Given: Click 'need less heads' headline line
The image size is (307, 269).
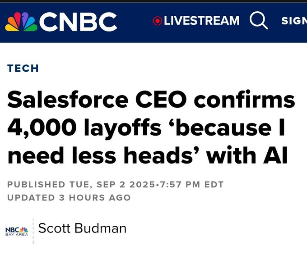Looking at the screenshot, I should (103, 155).
